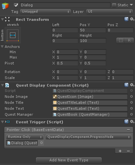This screenshot has width=135, height=165.
Task: Click Add New Event Type button
Action: click(x=69, y=160)
